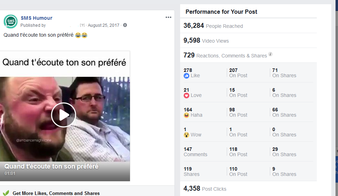
Task: Click the reactions info tooltip icon
Action: pyautogui.click(x=270, y=55)
